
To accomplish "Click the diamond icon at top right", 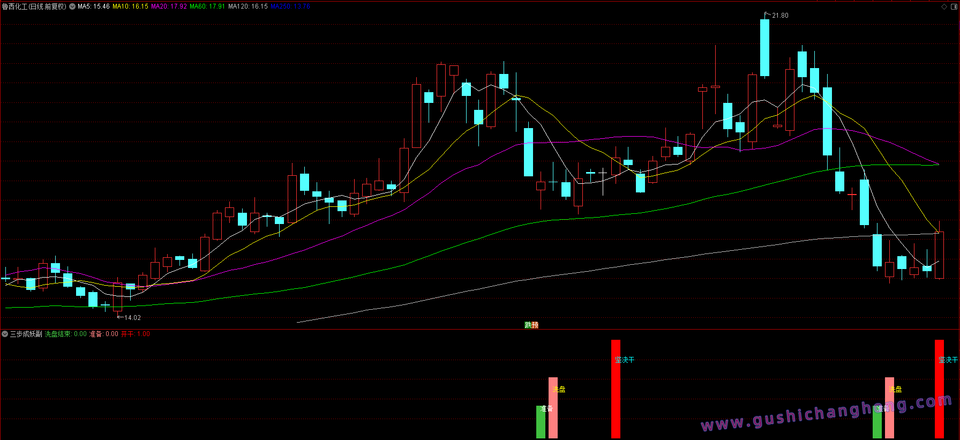I will (x=944, y=6).
